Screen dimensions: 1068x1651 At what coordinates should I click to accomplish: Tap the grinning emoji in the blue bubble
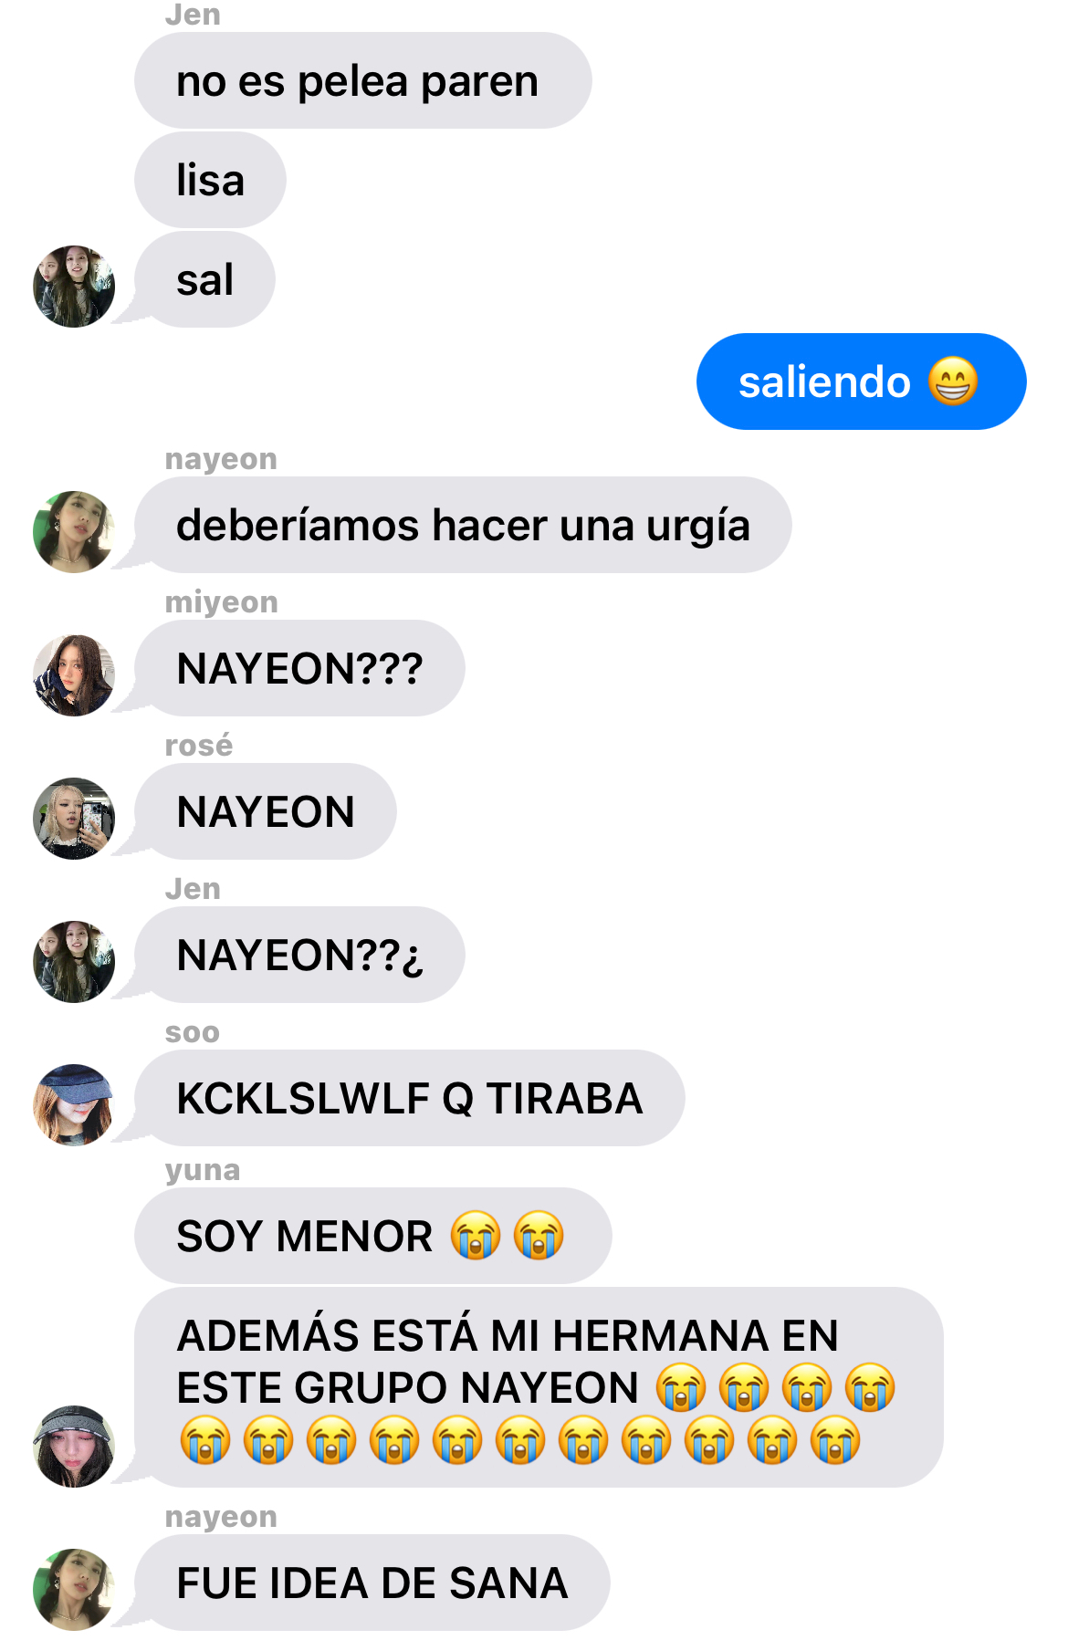tap(953, 381)
